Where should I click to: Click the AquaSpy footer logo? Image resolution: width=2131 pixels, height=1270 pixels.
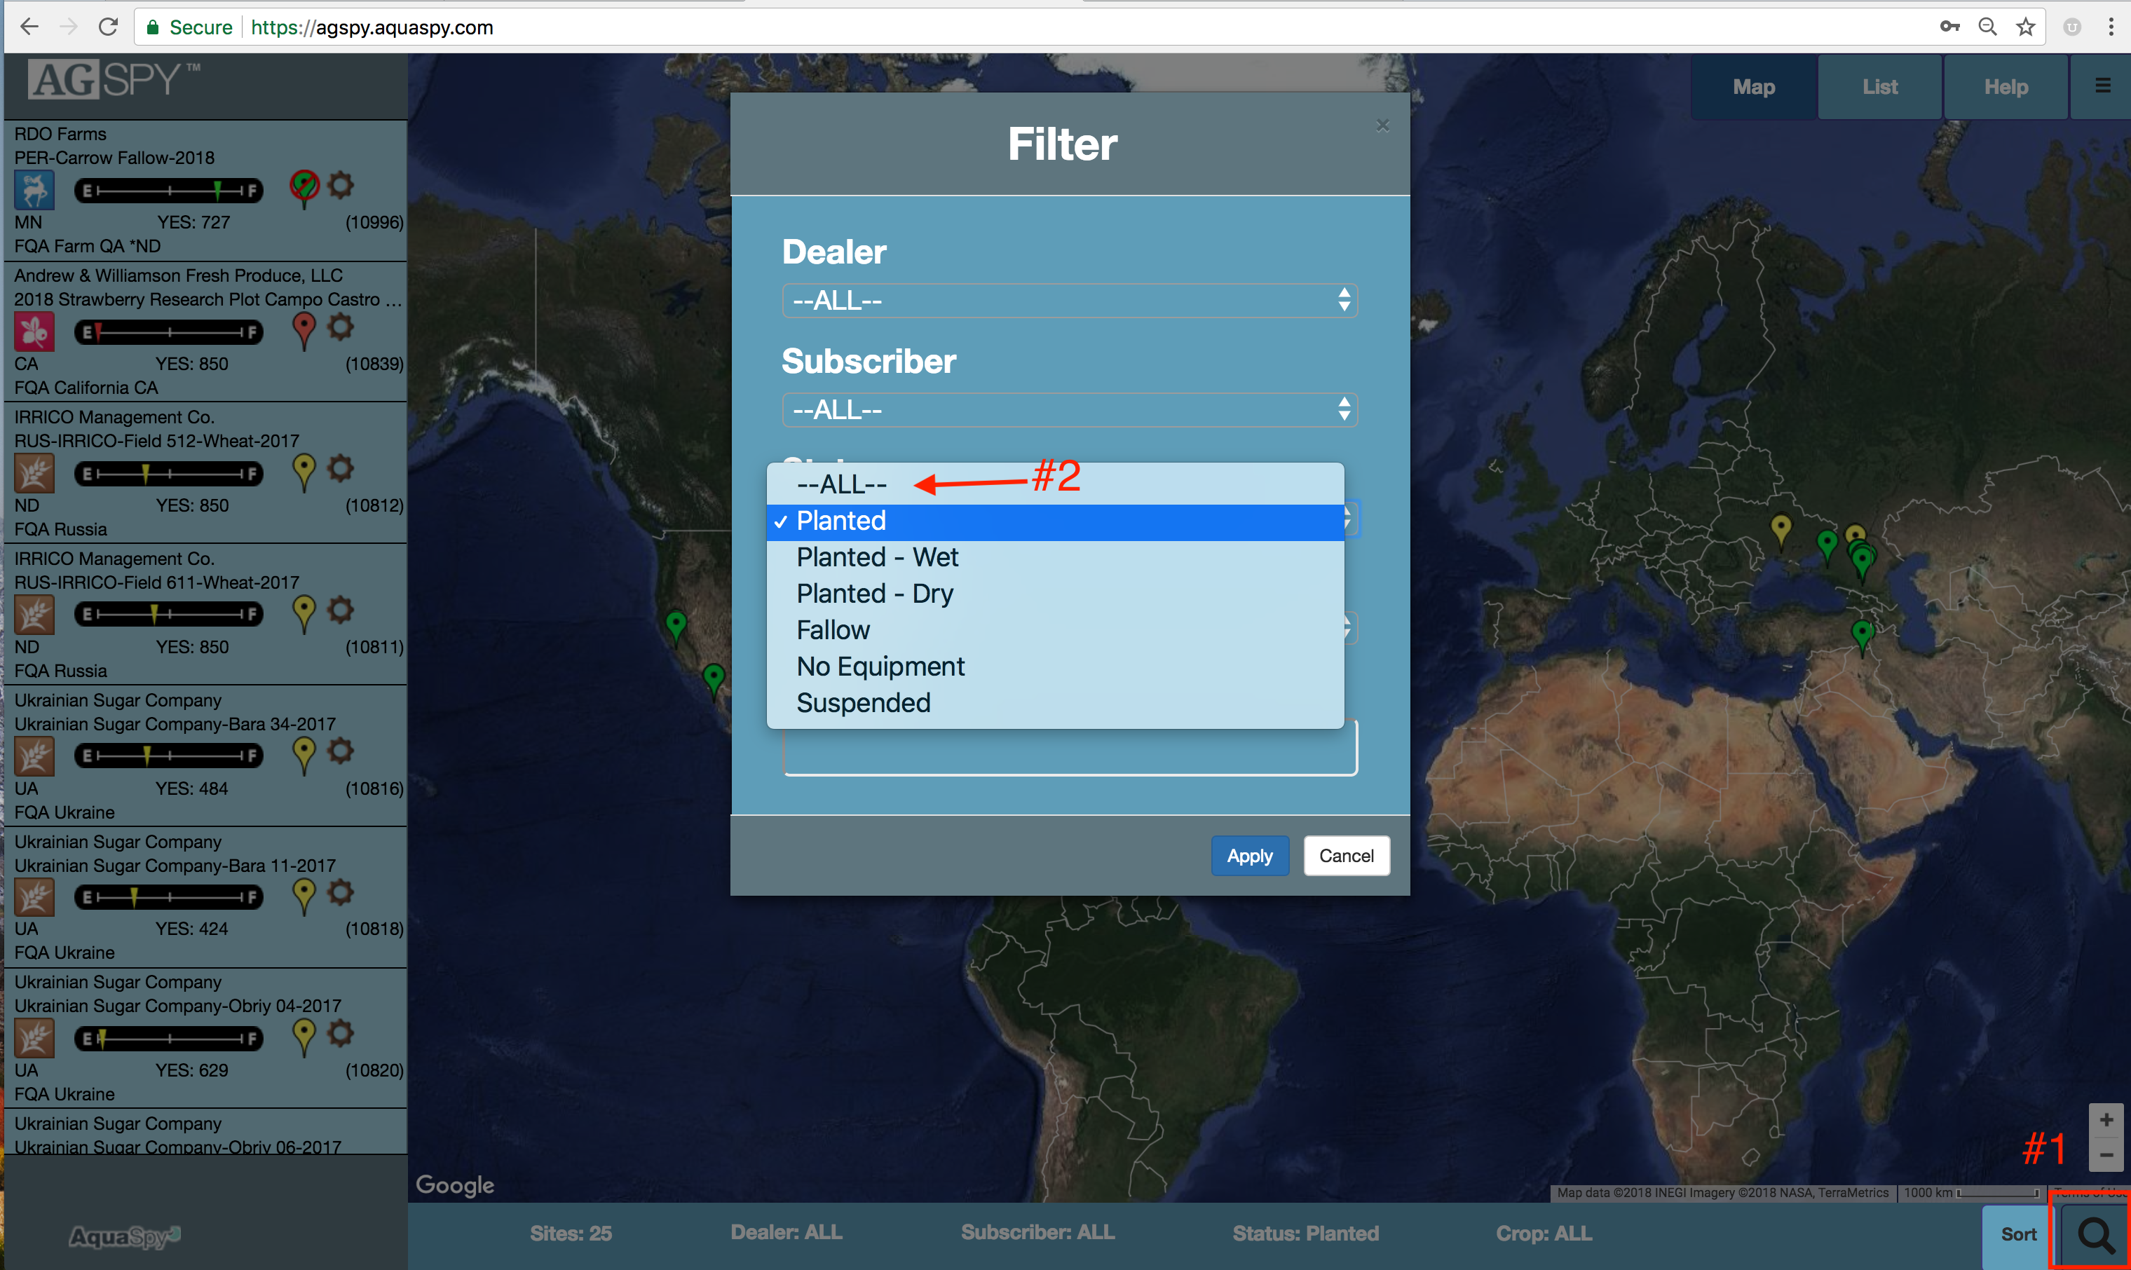125,1236
